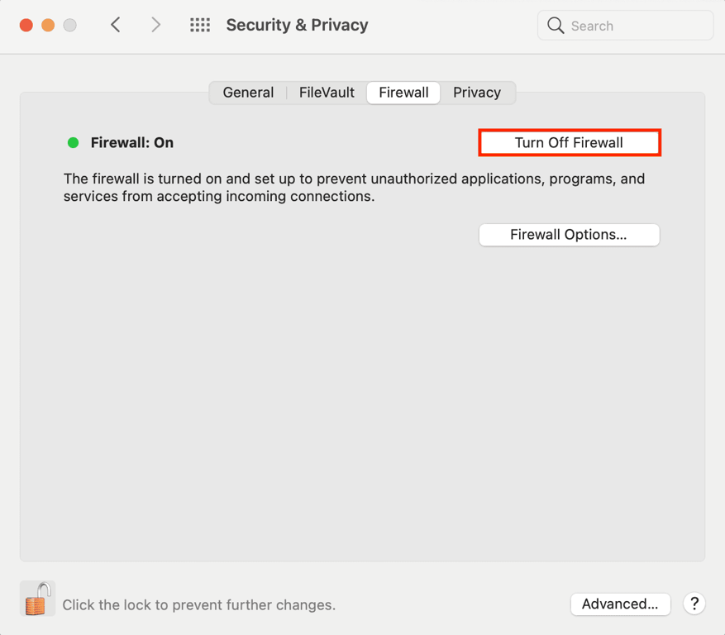Click the back navigation arrow

115,25
